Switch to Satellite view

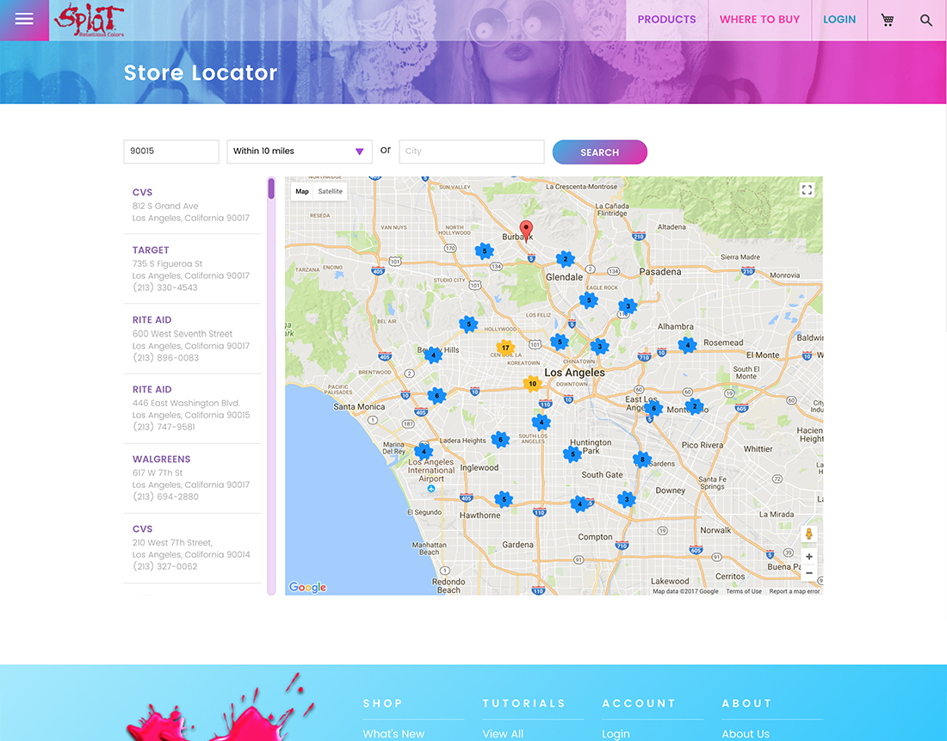click(x=331, y=191)
